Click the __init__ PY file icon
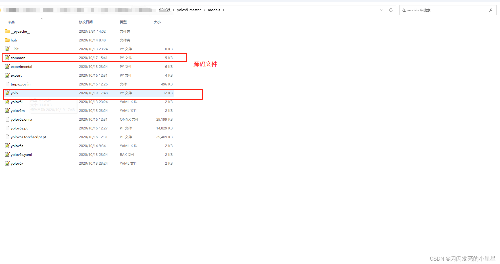 click(7, 49)
